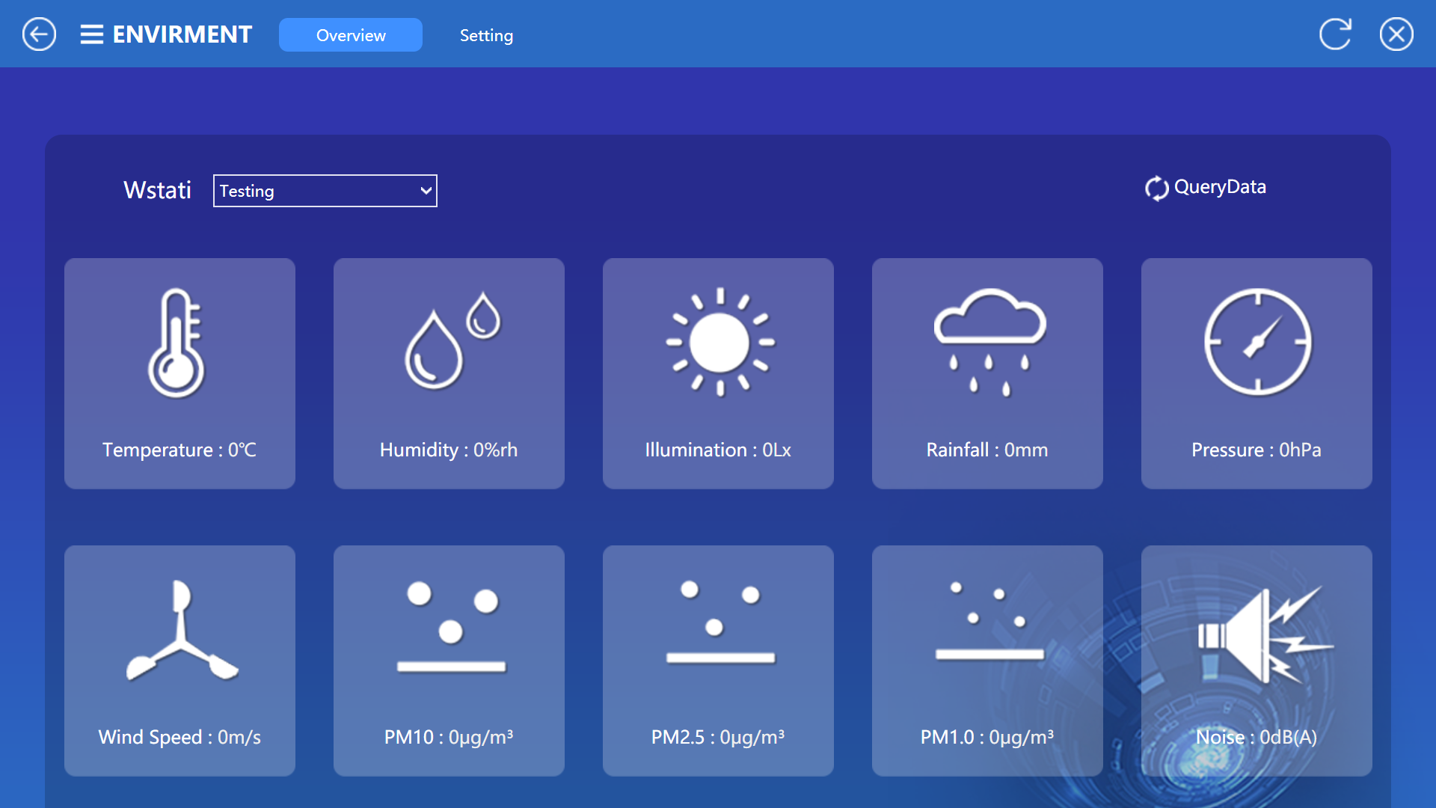This screenshot has height=808, width=1436.
Task: Select the sun Illumination icon
Action: 720,342
